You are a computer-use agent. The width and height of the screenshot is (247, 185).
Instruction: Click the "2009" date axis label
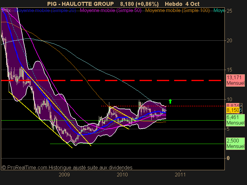[64, 175]
